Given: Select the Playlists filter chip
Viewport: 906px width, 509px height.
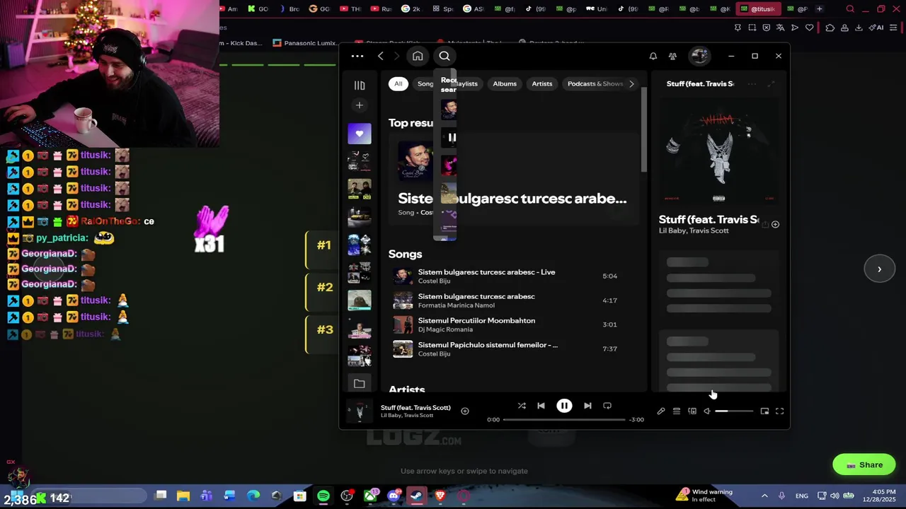Looking at the screenshot, I should pos(467,83).
